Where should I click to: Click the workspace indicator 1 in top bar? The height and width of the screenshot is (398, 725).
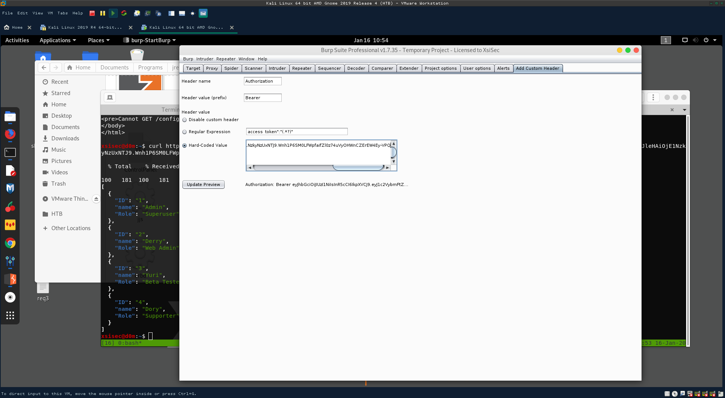666,40
